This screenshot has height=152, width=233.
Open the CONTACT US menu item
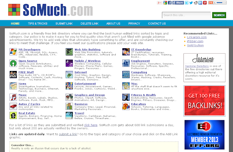tap(157, 24)
